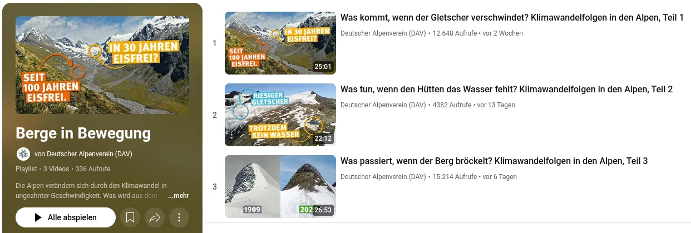Click the Berge in Bewegung playlist title
Screen dimensions: 691x233
click(x=83, y=133)
